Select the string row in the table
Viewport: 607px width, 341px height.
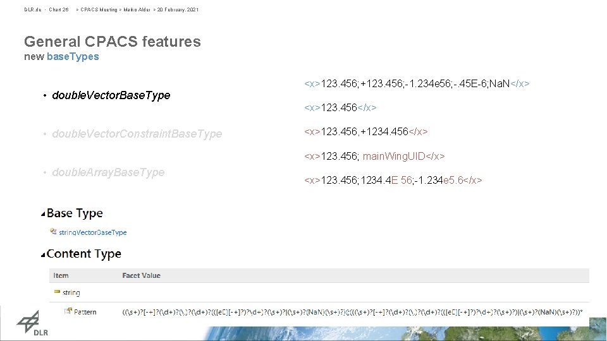pyautogui.click(x=319, y=292)
